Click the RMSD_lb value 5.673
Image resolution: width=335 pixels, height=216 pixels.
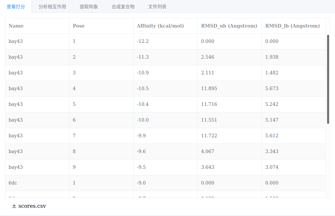272,88
